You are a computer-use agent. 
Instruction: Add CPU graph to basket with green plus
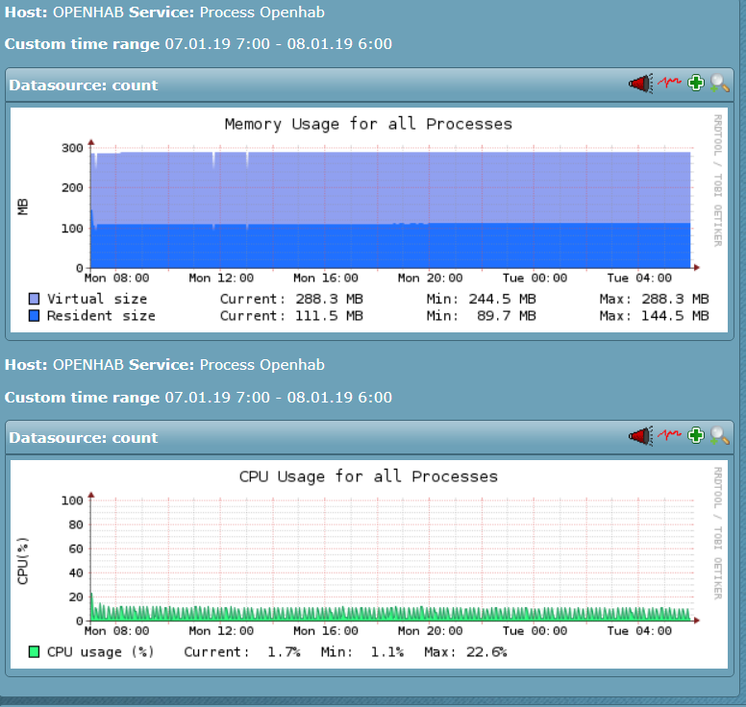pos(696,435)
